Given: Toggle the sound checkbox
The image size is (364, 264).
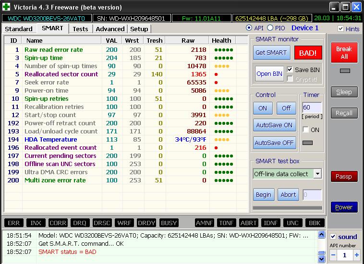Looking at the screenshot, I should [x=333, y=236].
